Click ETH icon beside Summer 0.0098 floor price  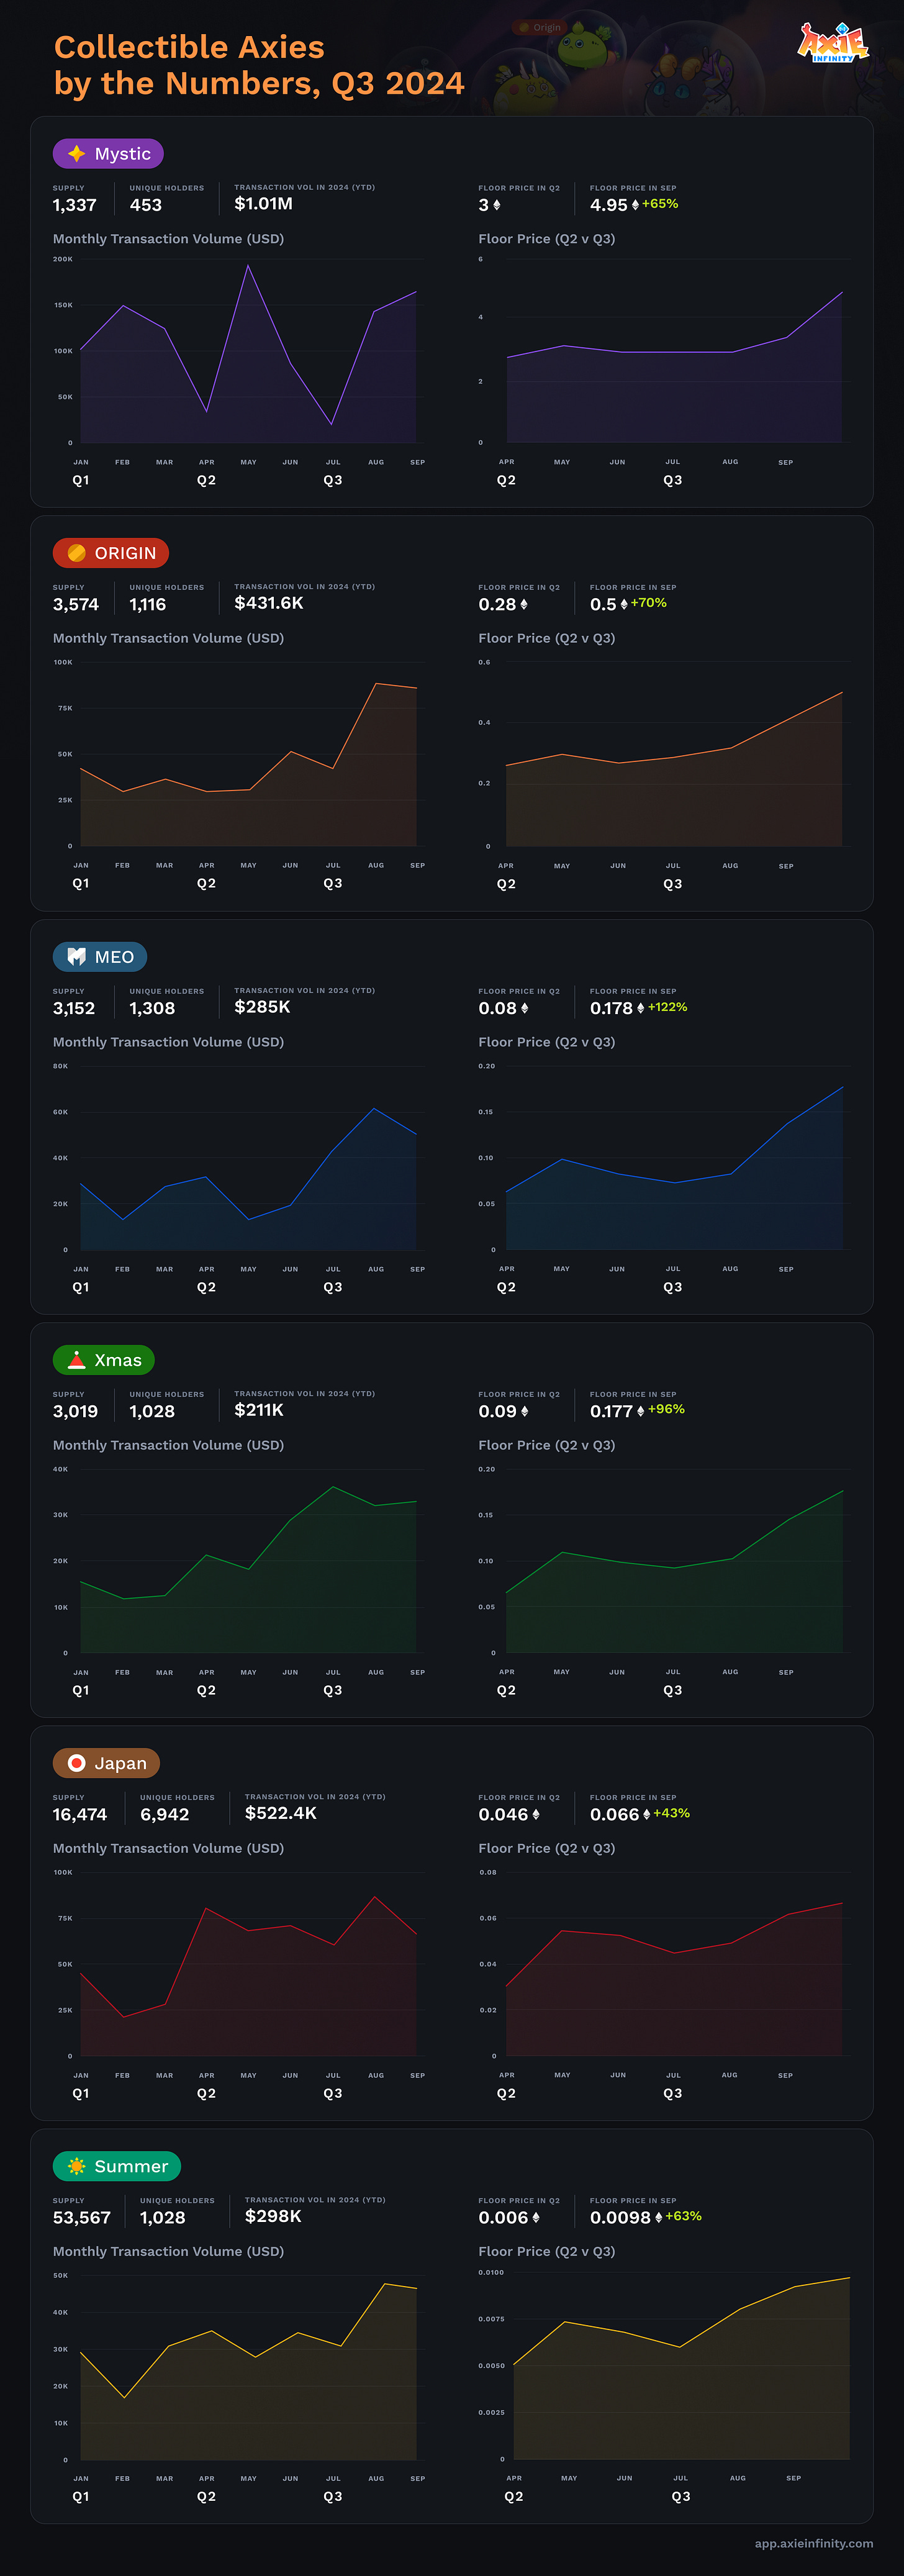(x=658, y=2217)
